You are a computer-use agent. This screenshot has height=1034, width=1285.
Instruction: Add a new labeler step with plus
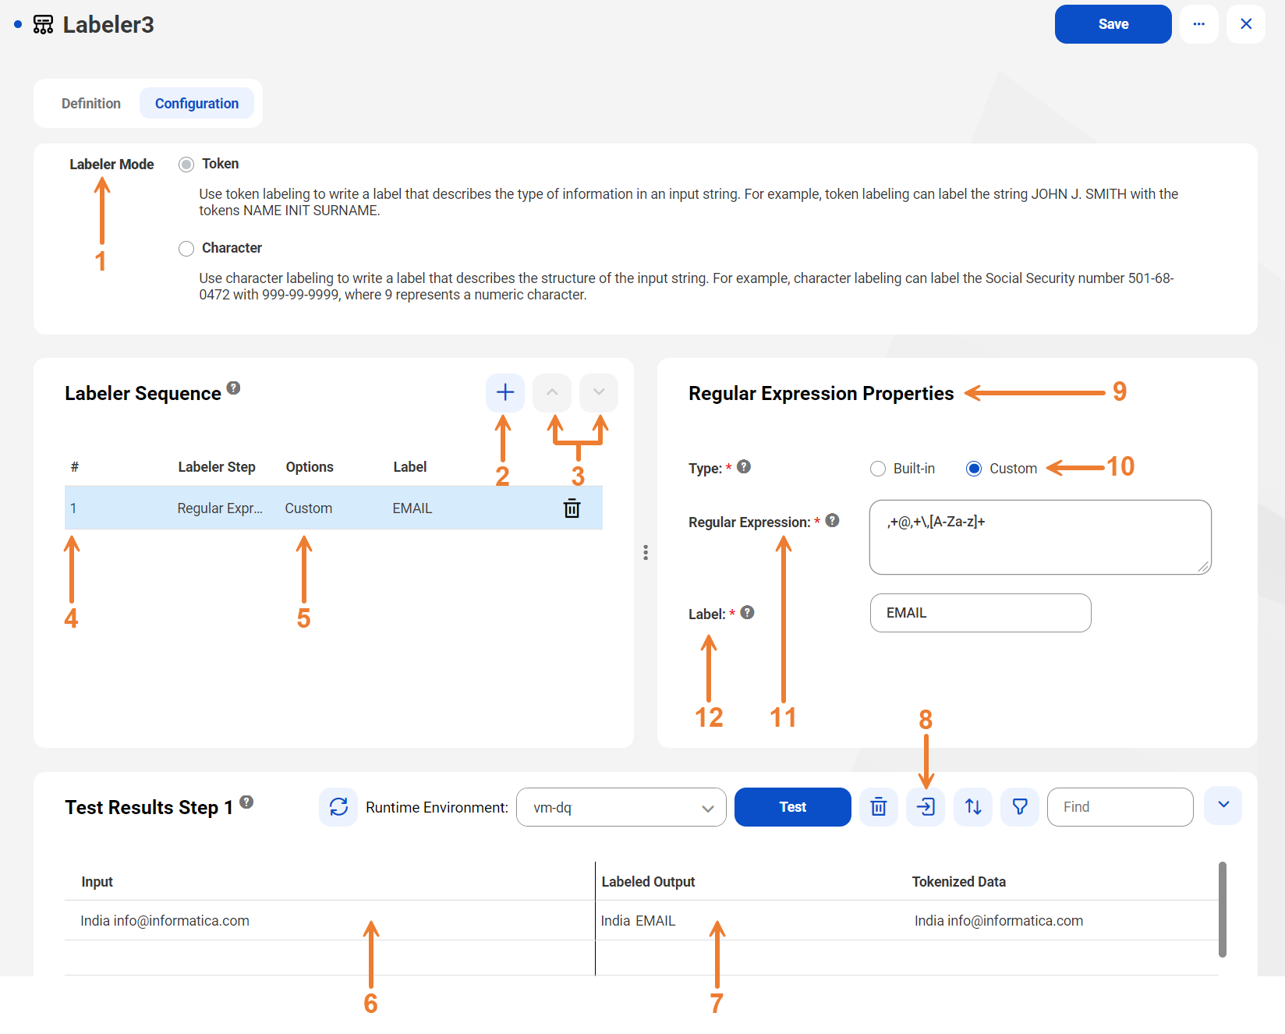click(505, 392)
